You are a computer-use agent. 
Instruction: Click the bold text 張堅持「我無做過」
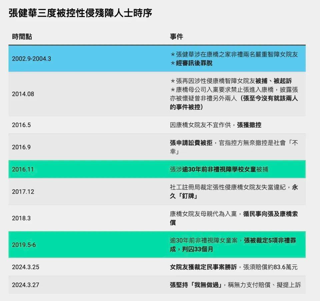pyautogui.click(x=196, y=285)
